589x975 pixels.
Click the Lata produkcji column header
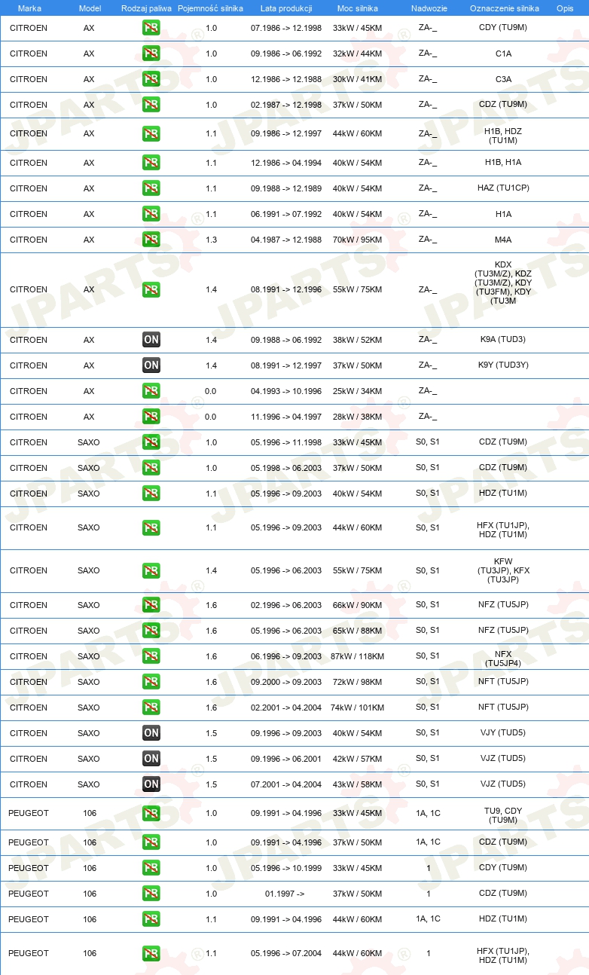tap(286, 8)
